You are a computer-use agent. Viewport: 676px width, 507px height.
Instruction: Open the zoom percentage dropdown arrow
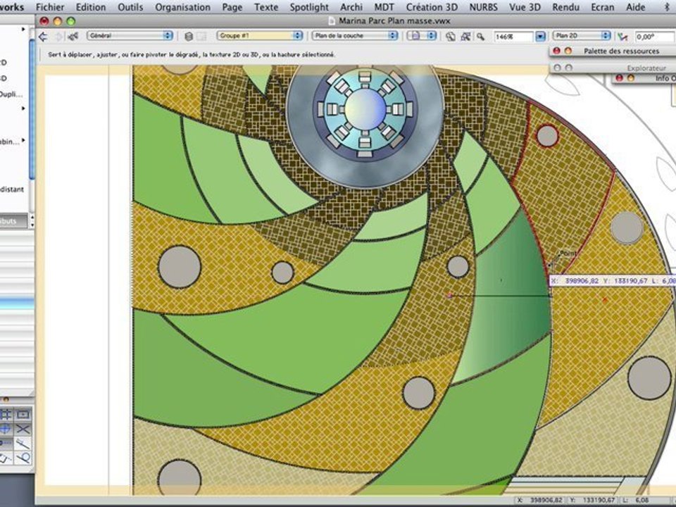coord(541,37)
